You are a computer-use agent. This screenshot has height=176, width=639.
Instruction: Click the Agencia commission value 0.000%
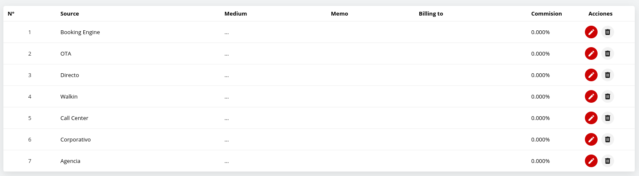tap(540, 161)
